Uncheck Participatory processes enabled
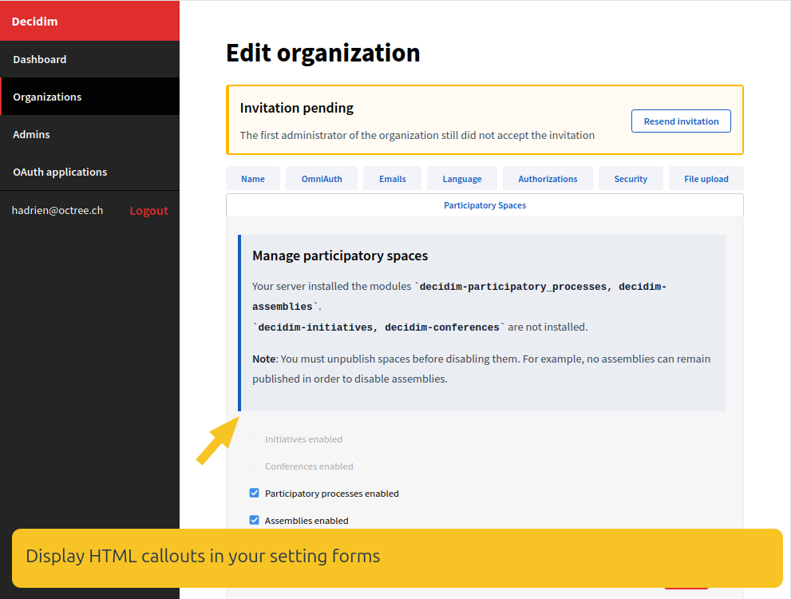This screenshot has height=599, width=791. click(x=255, y=493)
